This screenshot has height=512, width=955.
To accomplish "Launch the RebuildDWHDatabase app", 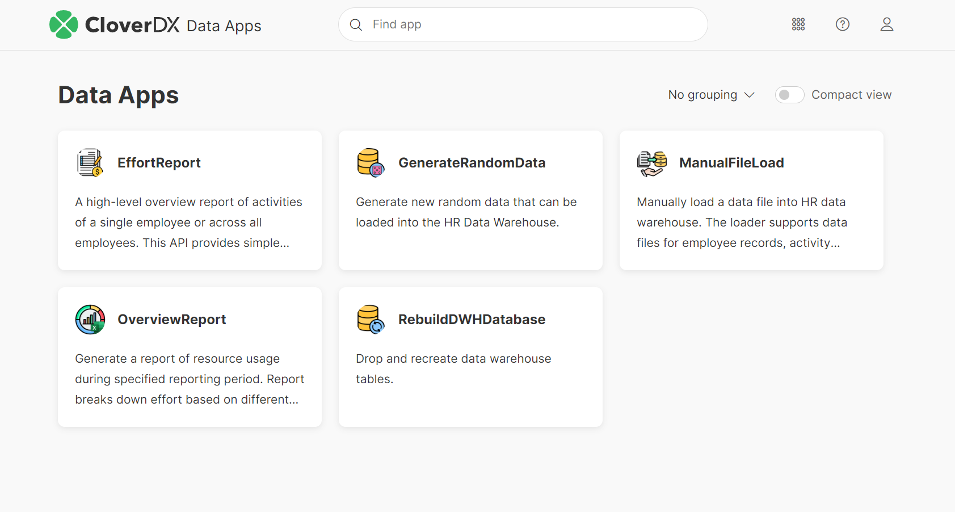I will [470, 356].
